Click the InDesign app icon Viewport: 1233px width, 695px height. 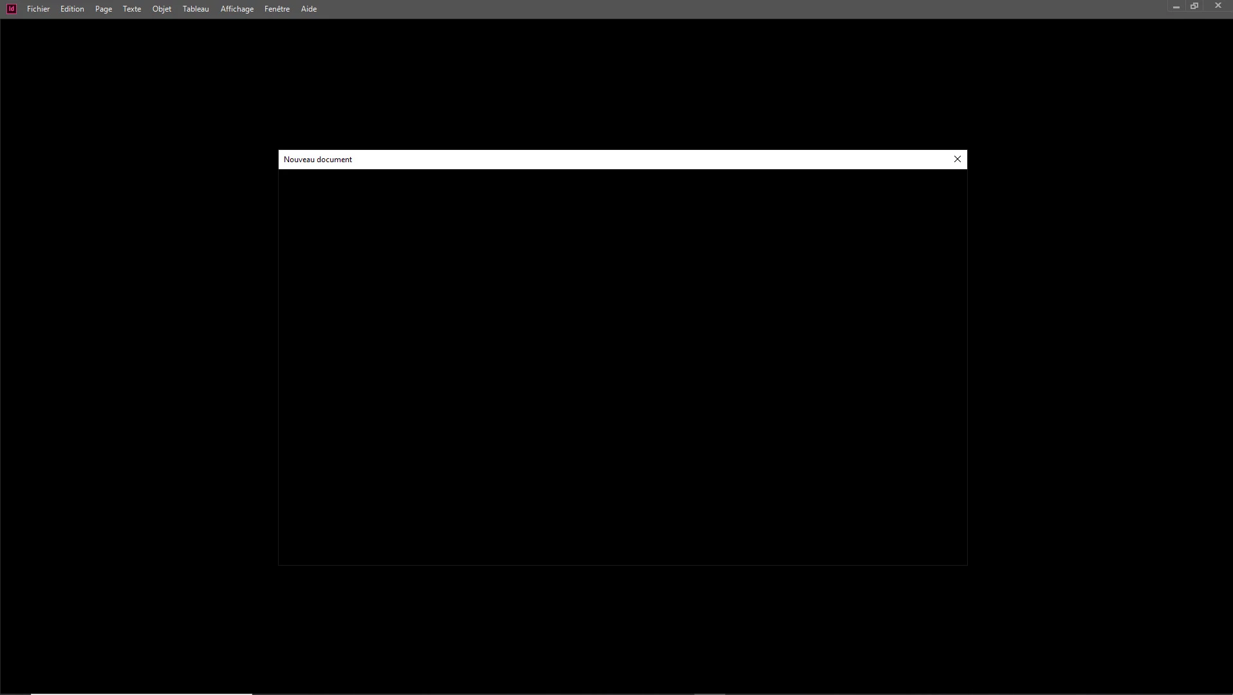click(12, 9)
